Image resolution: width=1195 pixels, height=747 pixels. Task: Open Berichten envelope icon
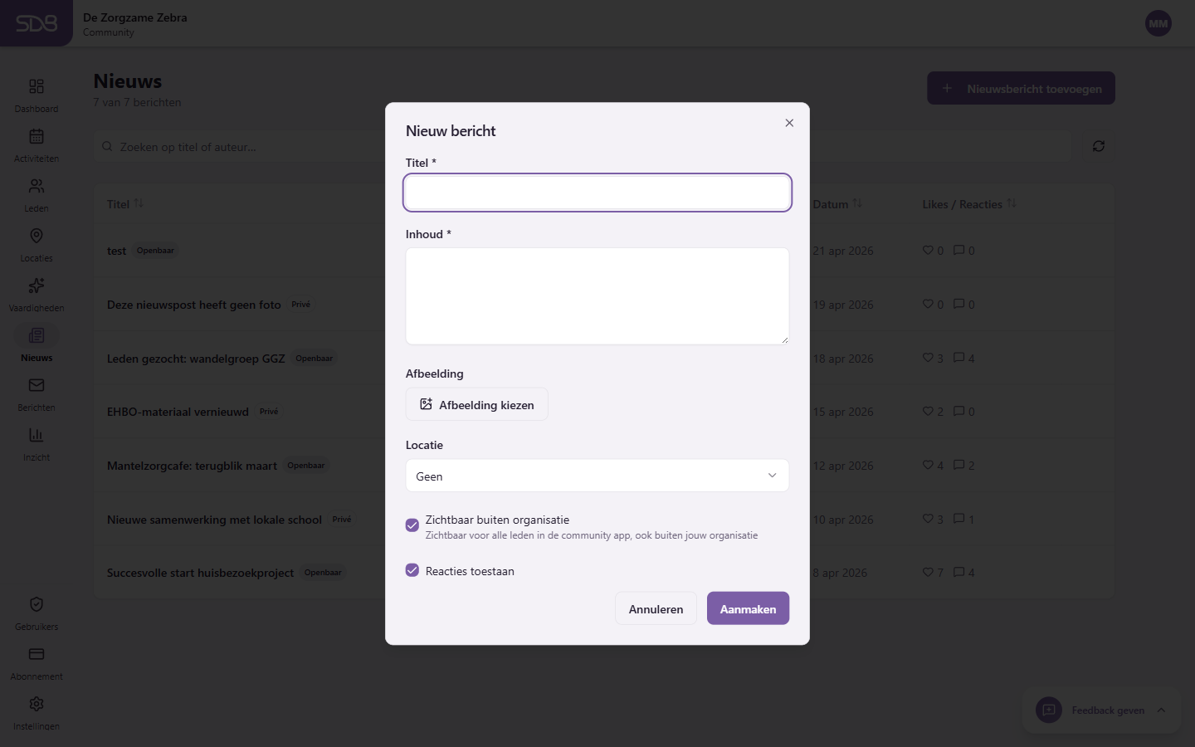point(37,386)
